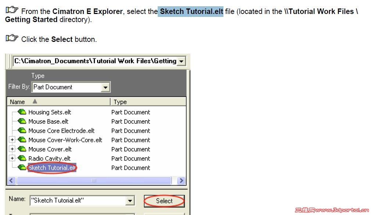Screen dimensions: 376x215
Task: Sort file list by Type column header
Action: coord(148,102)
